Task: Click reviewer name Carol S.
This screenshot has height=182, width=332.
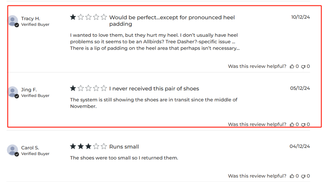Action: coord(30,148)
